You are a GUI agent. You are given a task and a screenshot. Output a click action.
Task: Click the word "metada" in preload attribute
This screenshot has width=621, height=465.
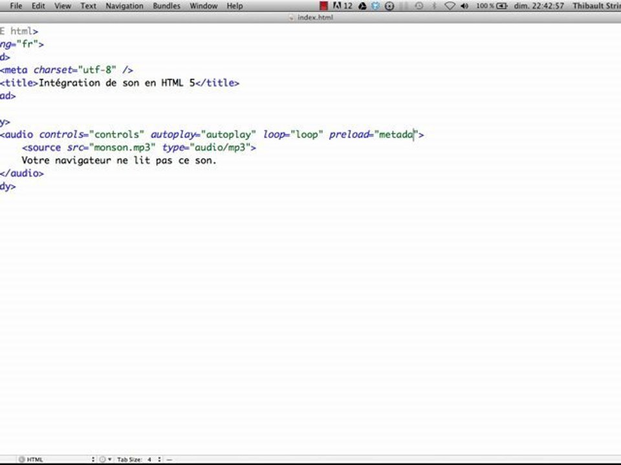(x=396, y=134)
